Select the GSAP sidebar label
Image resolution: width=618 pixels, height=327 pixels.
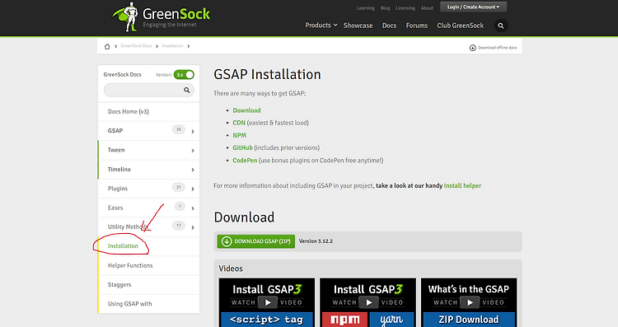(115, 131)
